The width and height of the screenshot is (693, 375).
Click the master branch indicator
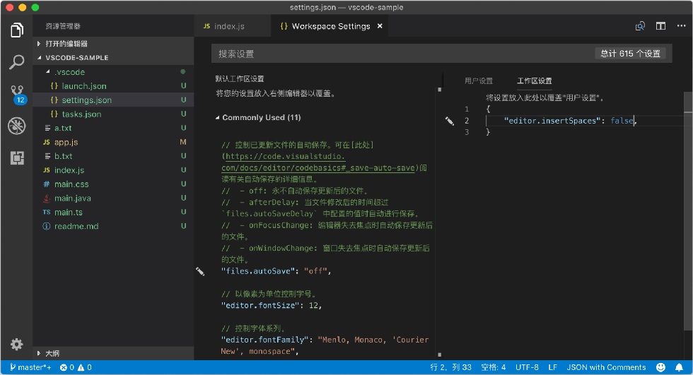30,367
